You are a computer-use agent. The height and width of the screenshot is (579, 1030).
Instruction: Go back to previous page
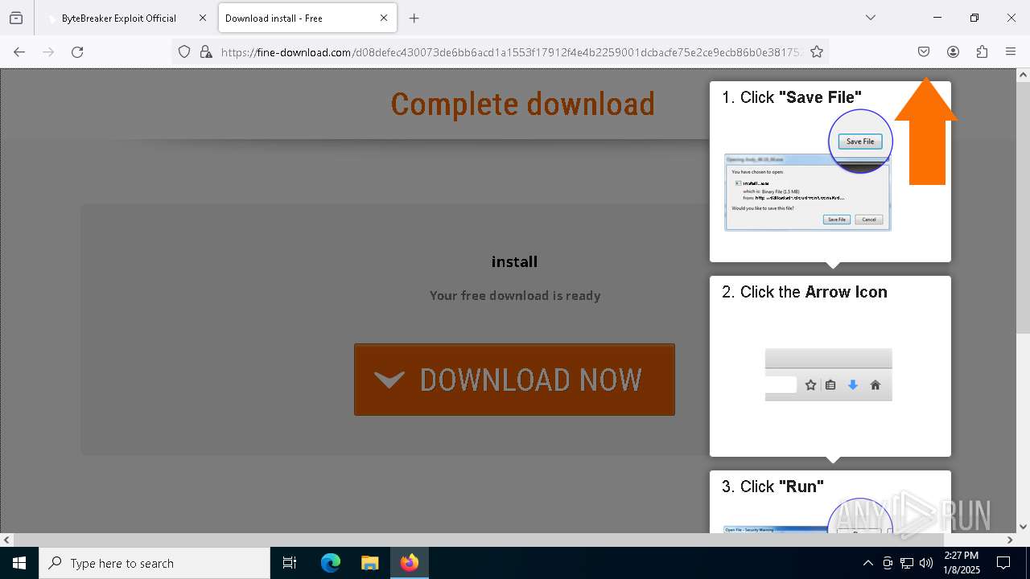(x=19, y=51)
